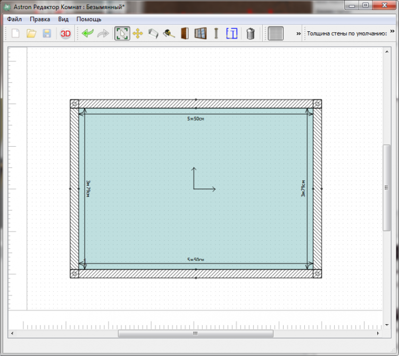Select the move arrows tool

coord(137,33)
